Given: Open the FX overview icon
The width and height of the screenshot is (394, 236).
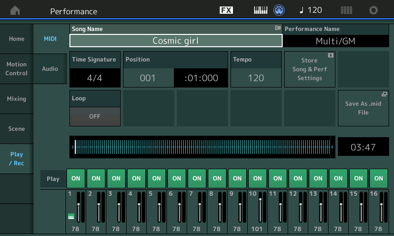Looking at the screenshot, I should [226, 10].
